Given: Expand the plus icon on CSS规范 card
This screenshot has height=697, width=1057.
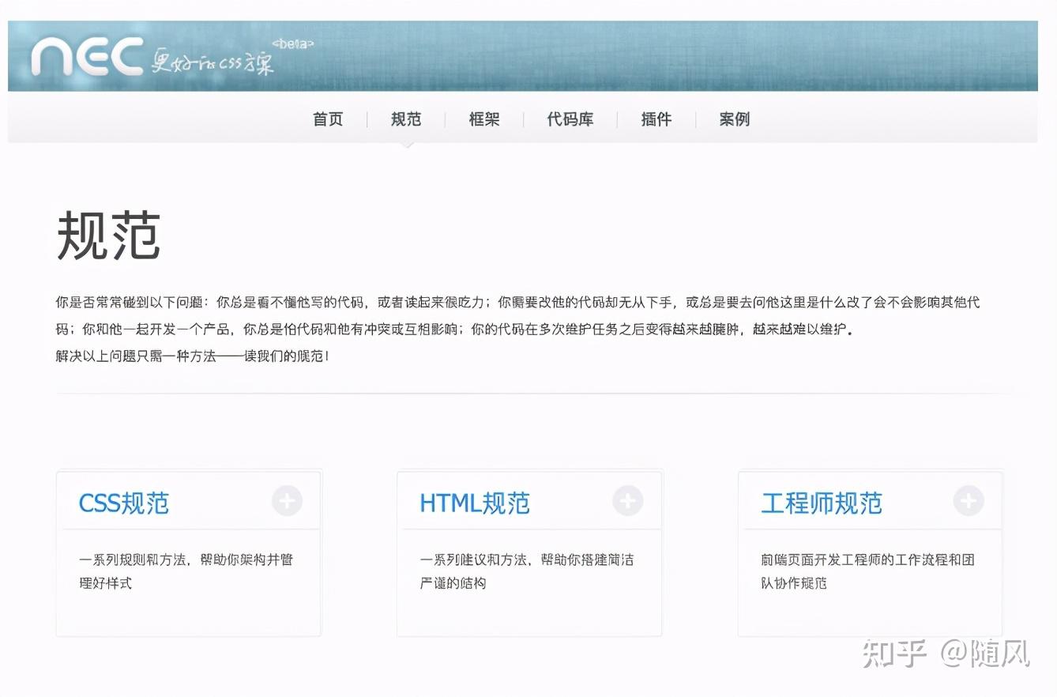Looking at the screenshot, I should tap(288, 501).
